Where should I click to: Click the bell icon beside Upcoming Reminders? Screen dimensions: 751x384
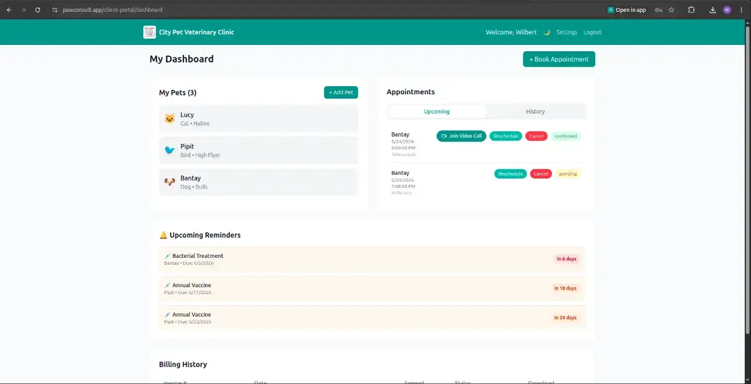tap(163, 235)
